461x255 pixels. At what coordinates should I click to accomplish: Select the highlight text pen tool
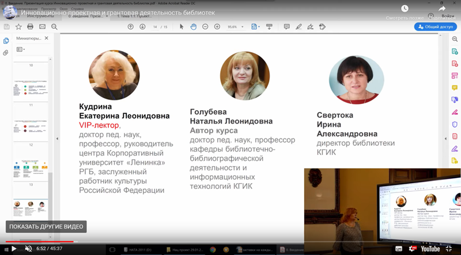[298, 26]
